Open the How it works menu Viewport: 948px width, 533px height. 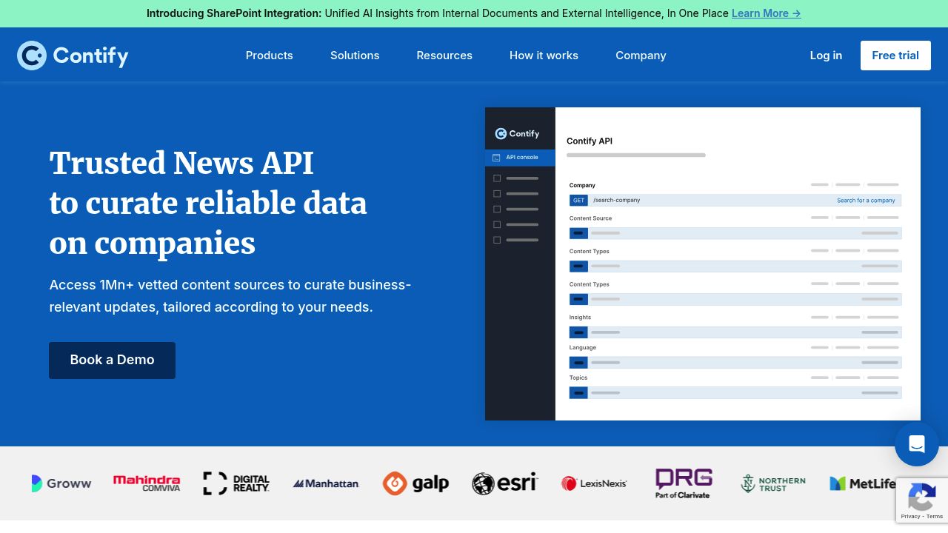544,56
